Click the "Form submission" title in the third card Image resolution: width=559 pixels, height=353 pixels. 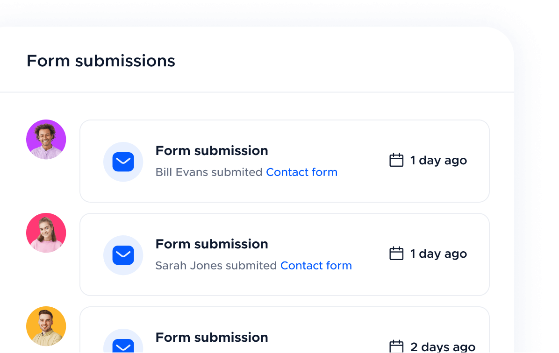tap(212, 338)
